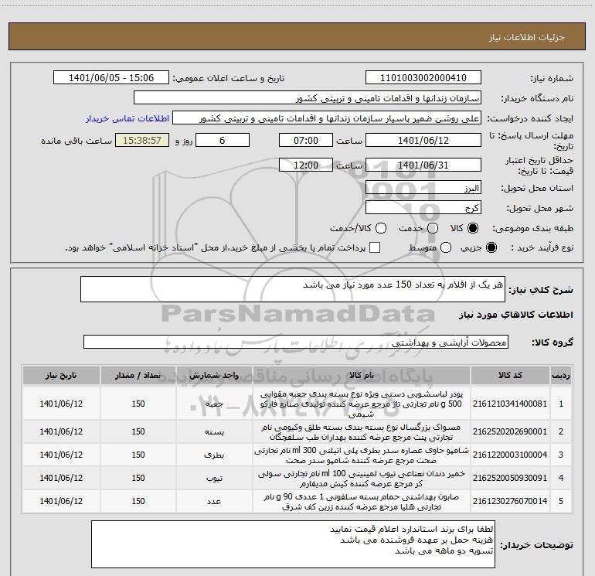Click the unit cell جعبه
Image resolution: width=595 pixels, height=576 pixels.
click(214, 404)
